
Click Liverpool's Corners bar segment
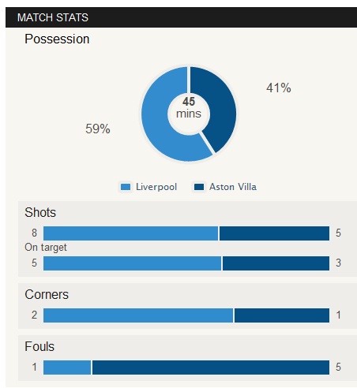click(x=138, y=315)
